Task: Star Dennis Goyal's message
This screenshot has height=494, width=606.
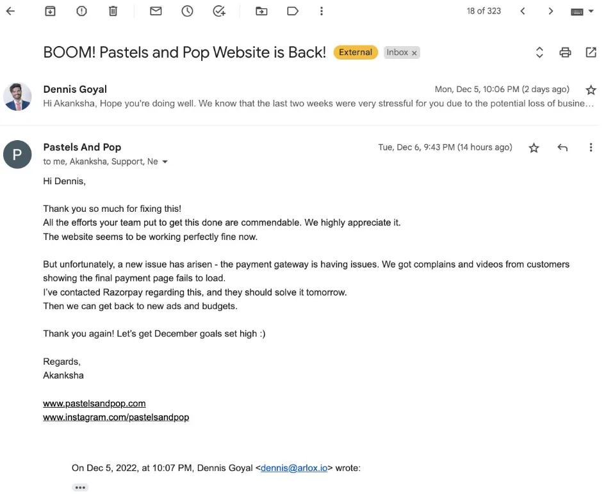Action: coord(591,90)
